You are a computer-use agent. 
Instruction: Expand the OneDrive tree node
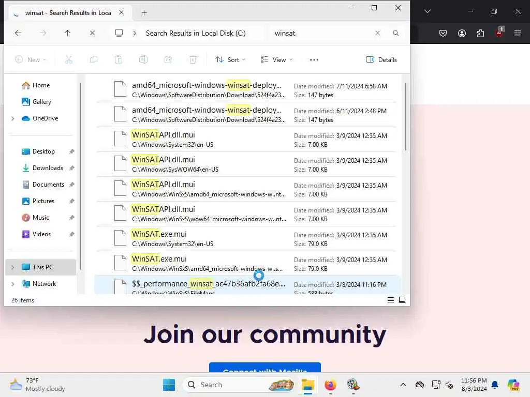coord(13,118)
